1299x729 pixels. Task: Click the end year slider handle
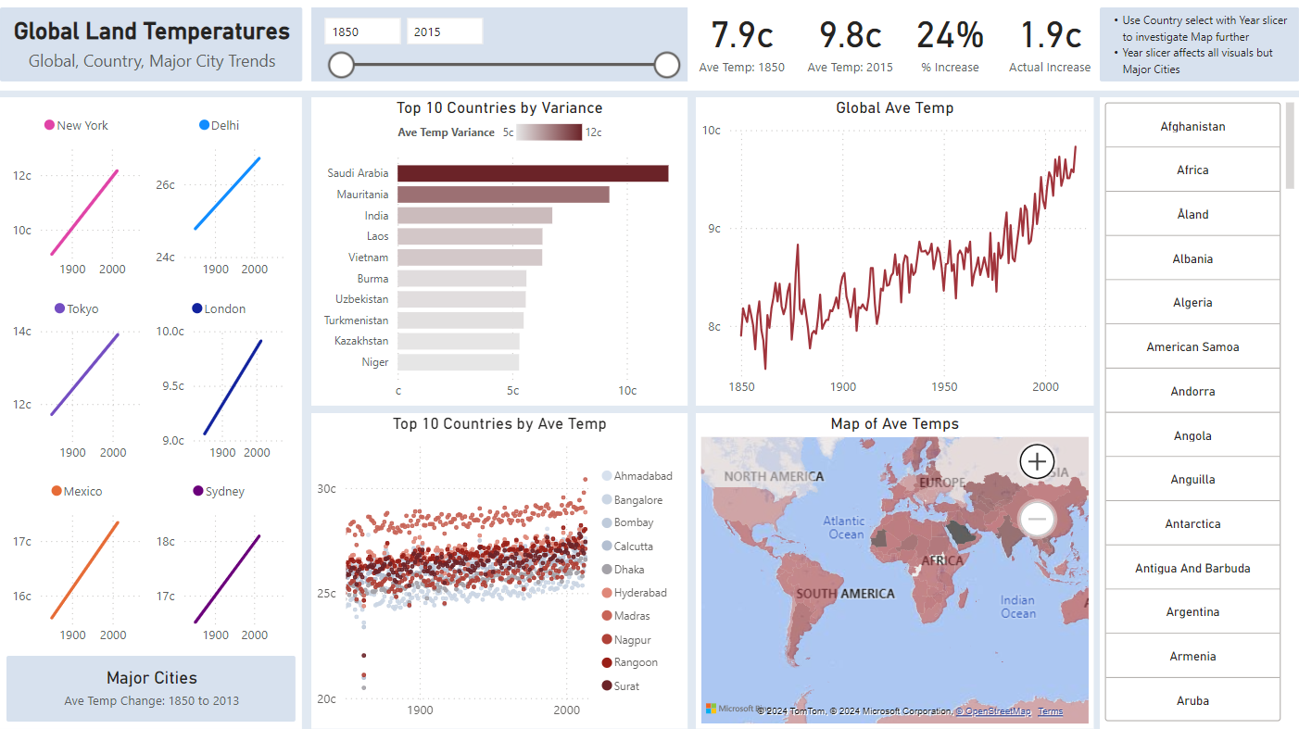[x=667, y=65]
